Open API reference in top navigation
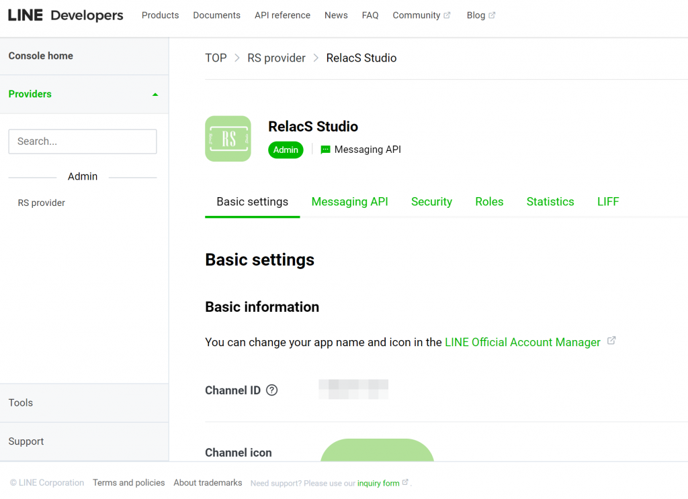The width and height of the screenshot is (688, 499). click(283, 15)
